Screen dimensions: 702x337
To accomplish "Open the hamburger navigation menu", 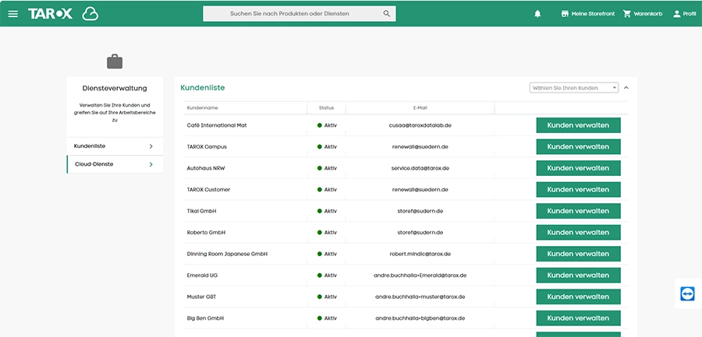I will pos(12,14).
